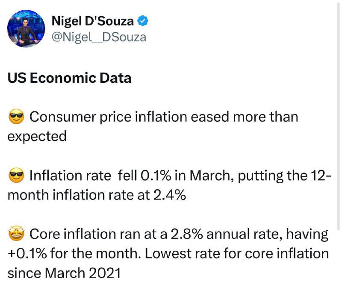Click the sunglasses emoji beside Consumer price inflation
The width and height of the screenshot is (342, 296).
(x=16, y=117)
